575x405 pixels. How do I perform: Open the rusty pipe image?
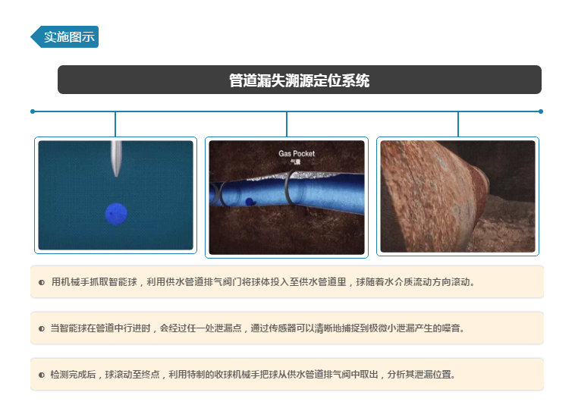pyautogui.click(x=457, y=195)
